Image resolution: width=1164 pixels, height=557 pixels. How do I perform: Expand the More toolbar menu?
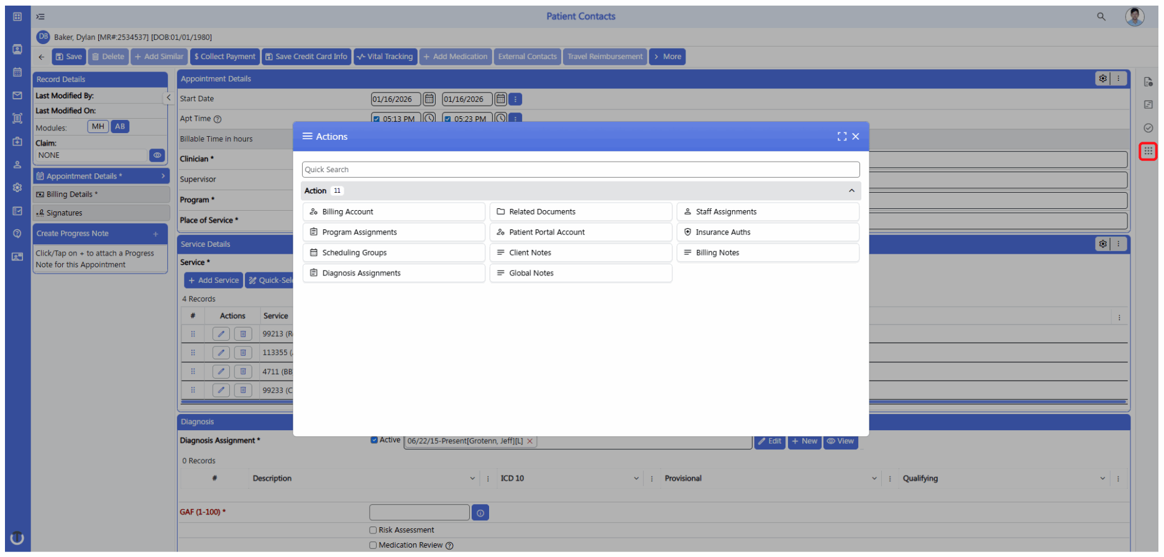coord(667,57)
